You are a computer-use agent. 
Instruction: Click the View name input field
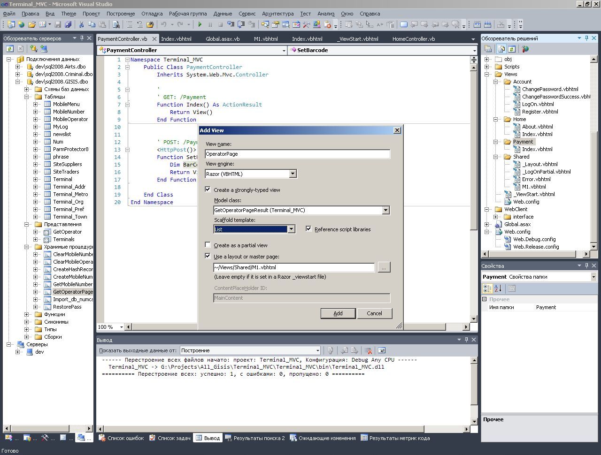[297, 154]
